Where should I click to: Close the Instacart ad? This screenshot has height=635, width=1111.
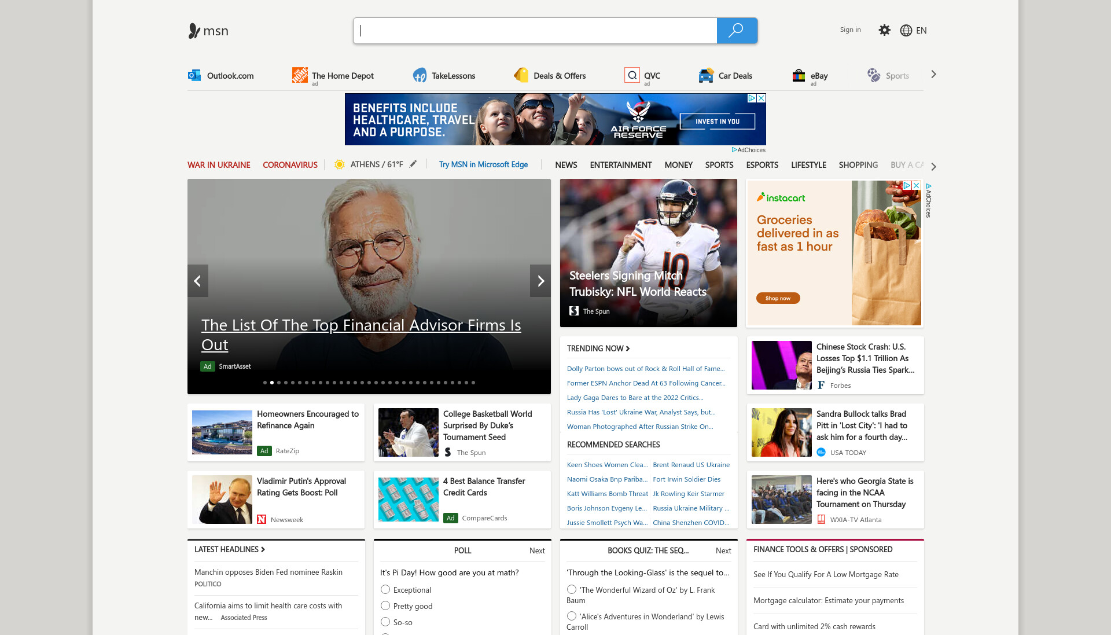pyautogui.click(x=917, y=186)
